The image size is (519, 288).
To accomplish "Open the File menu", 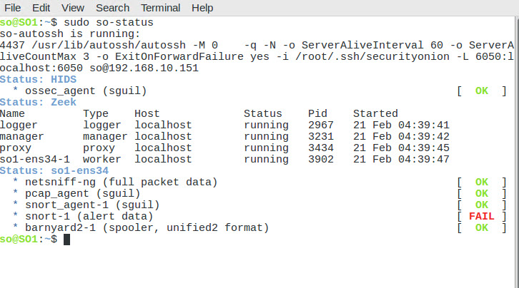I will pos(13,8).
